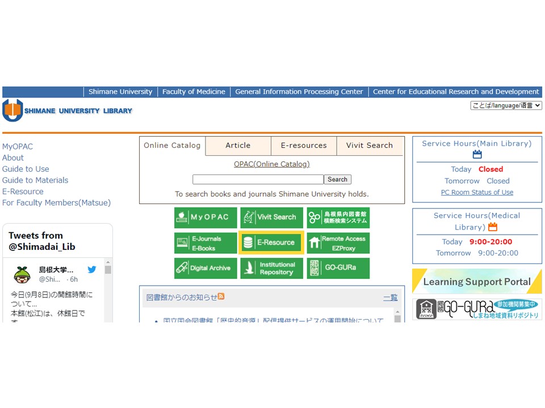Select the Online Catalog tab
Screen dimensions: 545x408
pyautogui.click(x=172, y=146)
